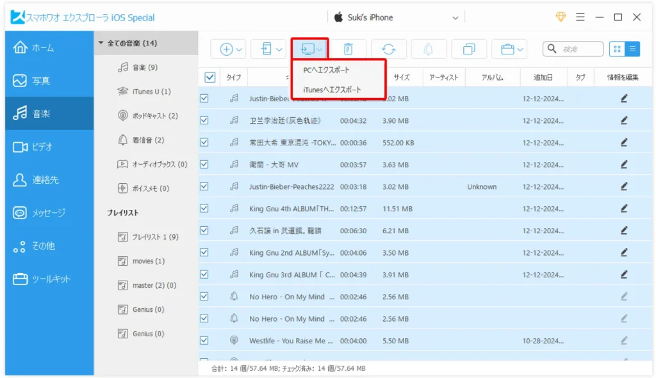Image resolution: width=656 pixels, height=378 pixels.
Task: Uncheck the 卫兰李治廷《灰色轨迹》 row checkbox
Action: tap(204, 120)
